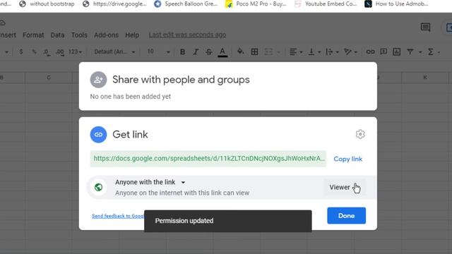The image size is (452, 254).
Task: Open the Youtube Embed Co... bookmark
Action: [326, 4]
